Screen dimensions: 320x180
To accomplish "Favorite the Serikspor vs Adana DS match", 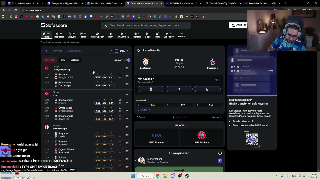I will tap(127, 118).
